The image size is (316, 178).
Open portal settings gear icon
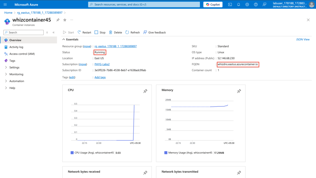pyautogui.click(x=247, y=4)
